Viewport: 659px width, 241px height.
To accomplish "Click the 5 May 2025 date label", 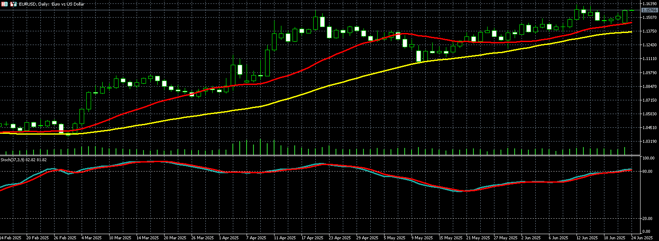I will (x=395, y=238).
